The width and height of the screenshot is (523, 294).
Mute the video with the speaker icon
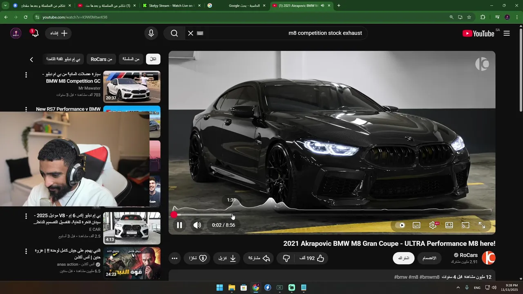click(x=197, y=225)
